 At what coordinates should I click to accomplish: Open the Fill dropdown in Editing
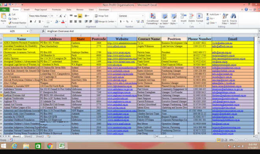[210, 19]
